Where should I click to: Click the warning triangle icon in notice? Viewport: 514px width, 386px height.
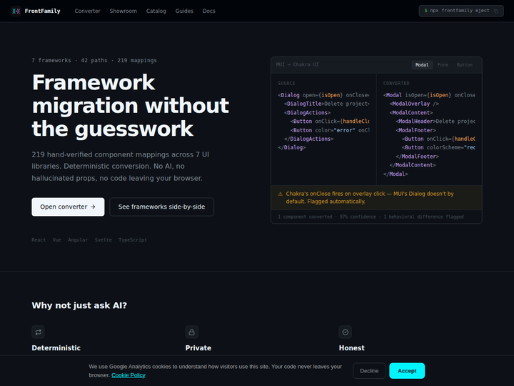click(281, 194)
